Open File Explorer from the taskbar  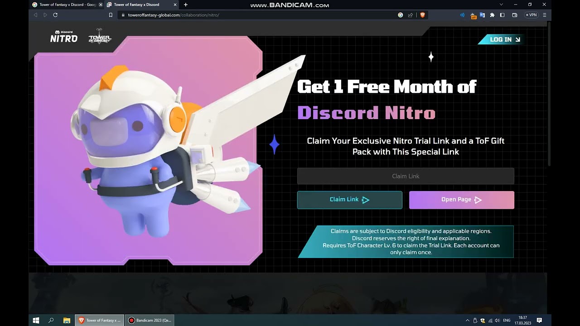[67, 320]
